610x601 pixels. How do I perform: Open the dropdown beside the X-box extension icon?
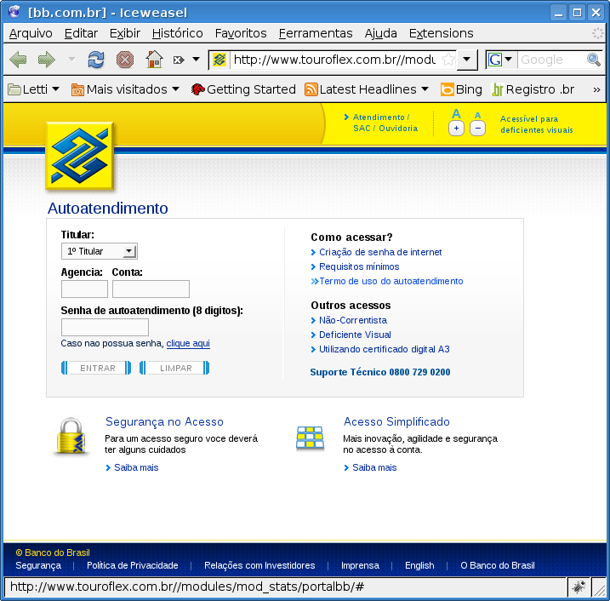[196, 60]
